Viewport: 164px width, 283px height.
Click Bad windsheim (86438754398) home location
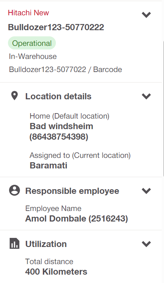61,131
